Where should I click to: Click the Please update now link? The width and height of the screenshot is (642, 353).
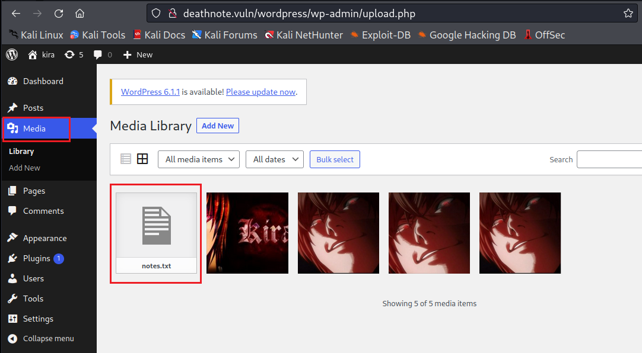(261, 92)
